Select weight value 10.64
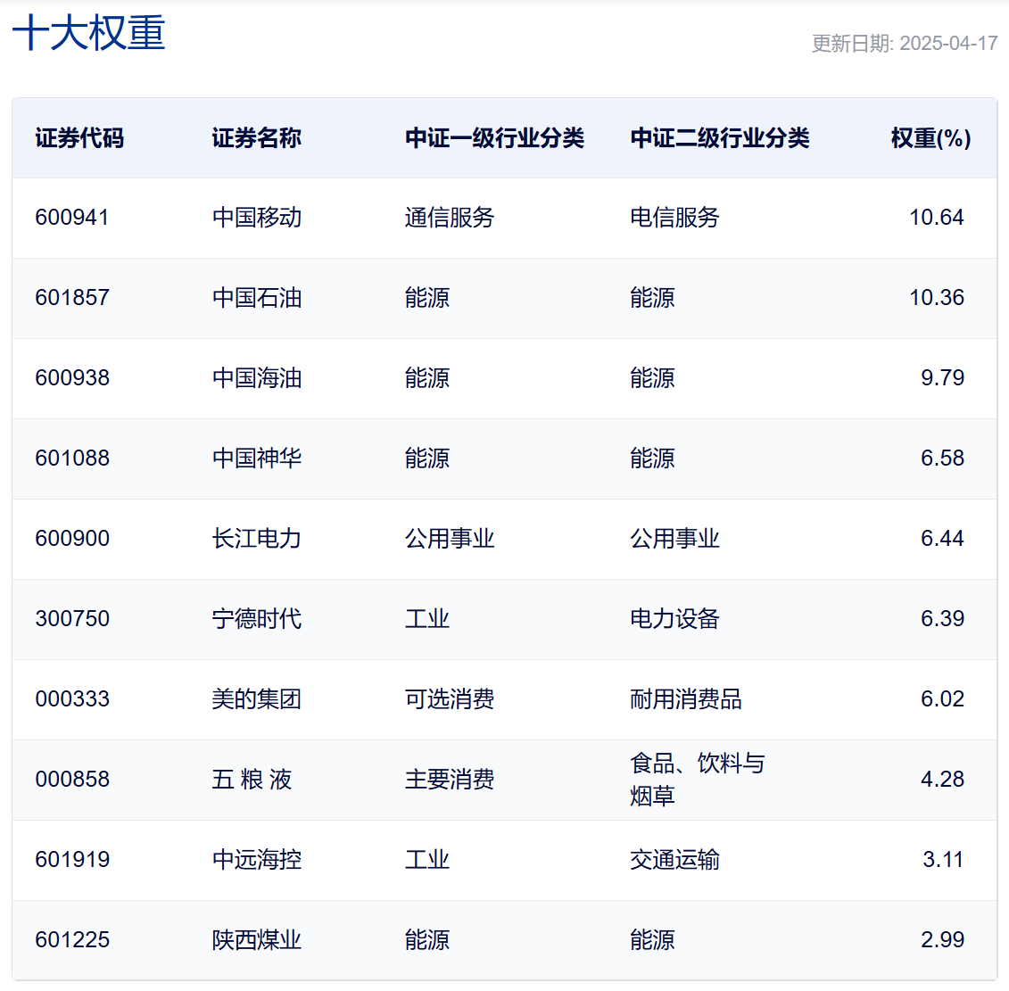1009x991 pixels. (936, 218)
